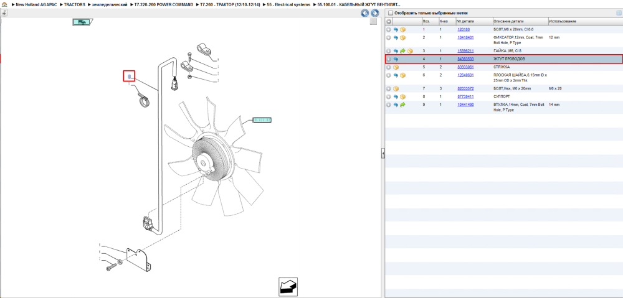The height and width of the screenshot is (298, 623).
Task: Click the cyan reference tag at diagram top
Action: coord(82,22)
